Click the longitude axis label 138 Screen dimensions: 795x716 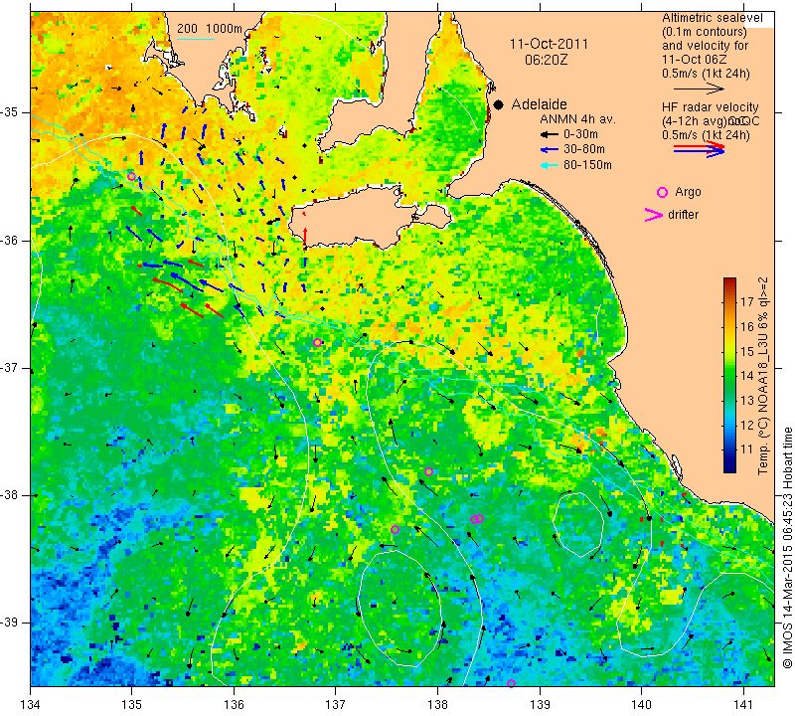(437, 704)
